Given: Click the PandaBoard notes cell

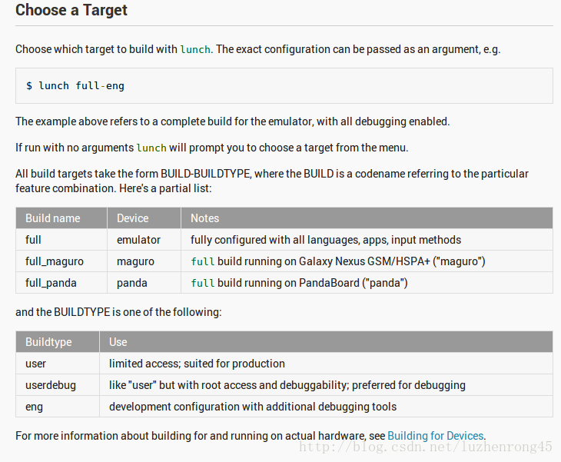Looking at the screenshot, I should click(367, 283).
